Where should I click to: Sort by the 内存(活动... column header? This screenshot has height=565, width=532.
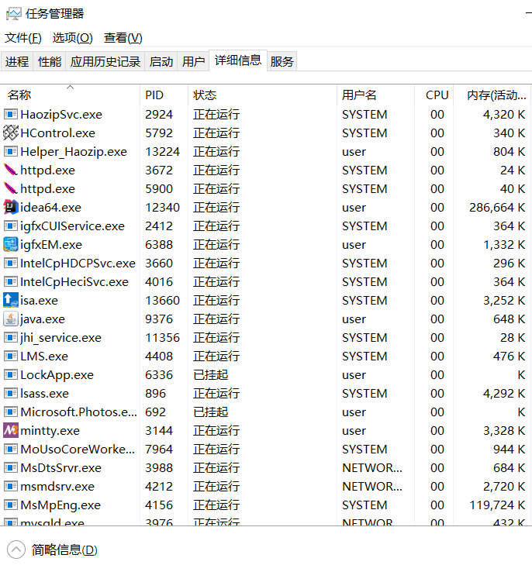492,95
